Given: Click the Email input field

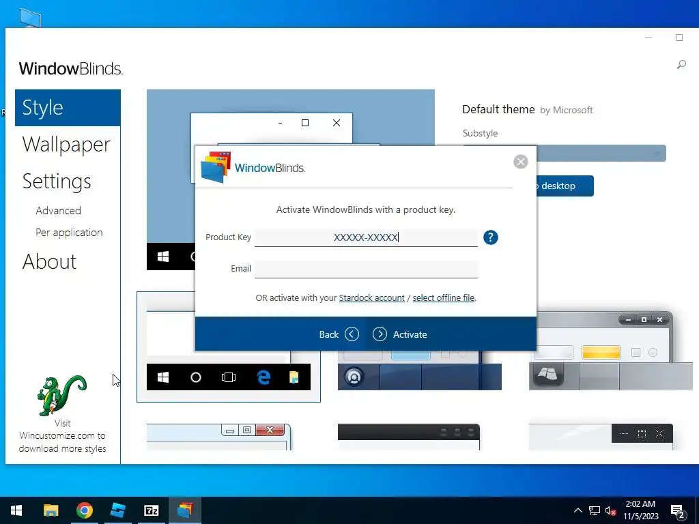Looking at the screenshot, I should click(366, 269).
